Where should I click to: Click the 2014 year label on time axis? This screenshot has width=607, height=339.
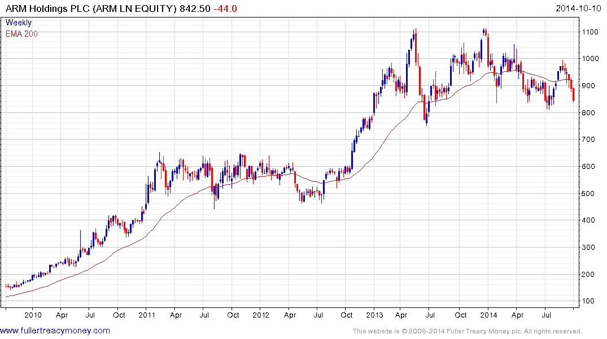coord(488,315)
